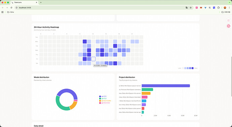
Task: Close the TokenLens tab
Action: tap(37, 2)
